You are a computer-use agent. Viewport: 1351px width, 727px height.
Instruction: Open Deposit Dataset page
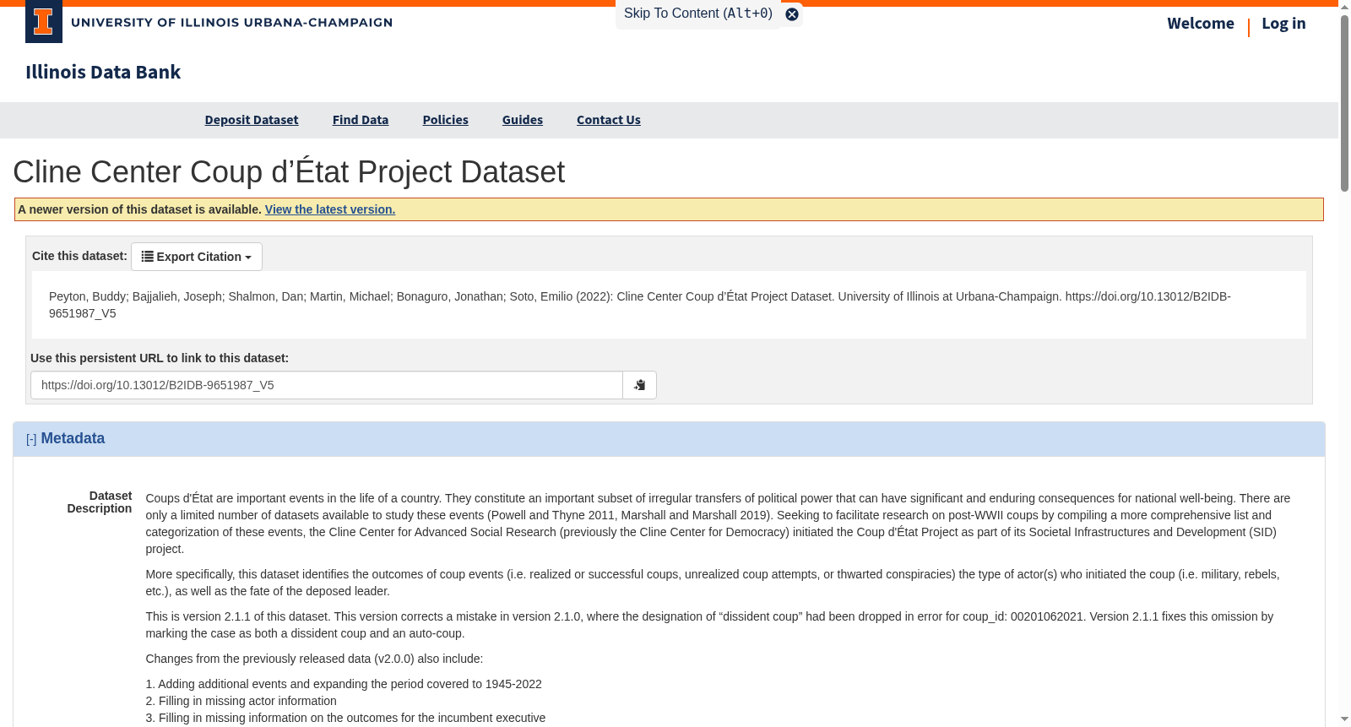(x=252, y=120)
